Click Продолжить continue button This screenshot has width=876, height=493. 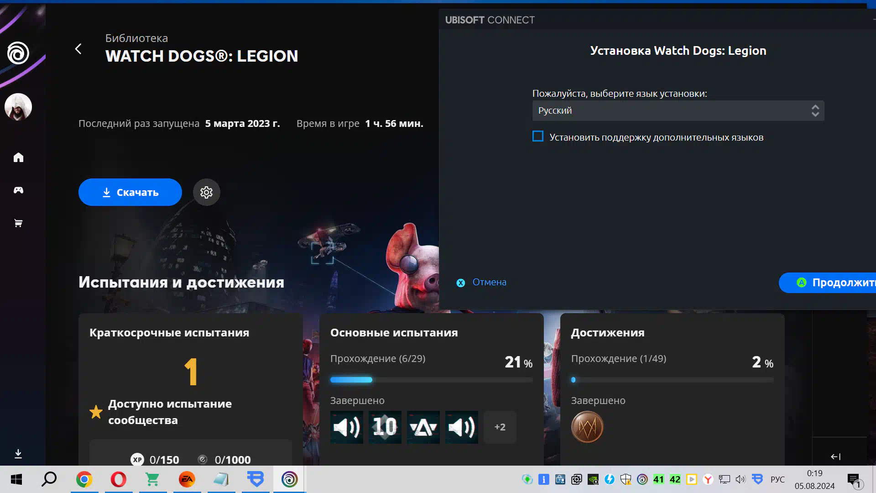[827, 283]
